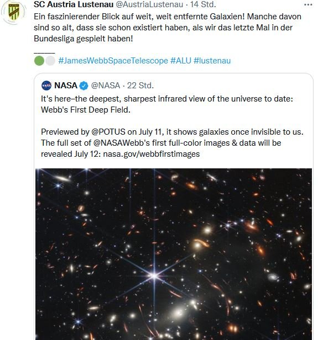Viewport: 318px width, 340px height.
Task: Click the 22 Std. quoted tweet timestamp
Action: [140, 86]
